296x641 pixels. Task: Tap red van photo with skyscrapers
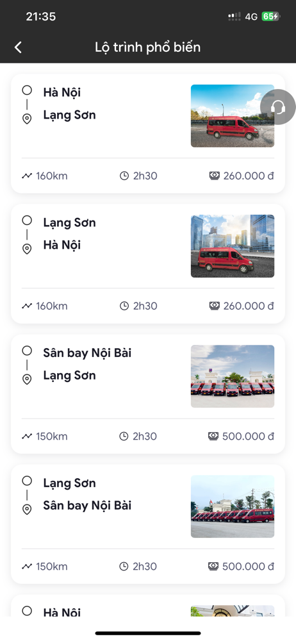click(x=233, y=246)
